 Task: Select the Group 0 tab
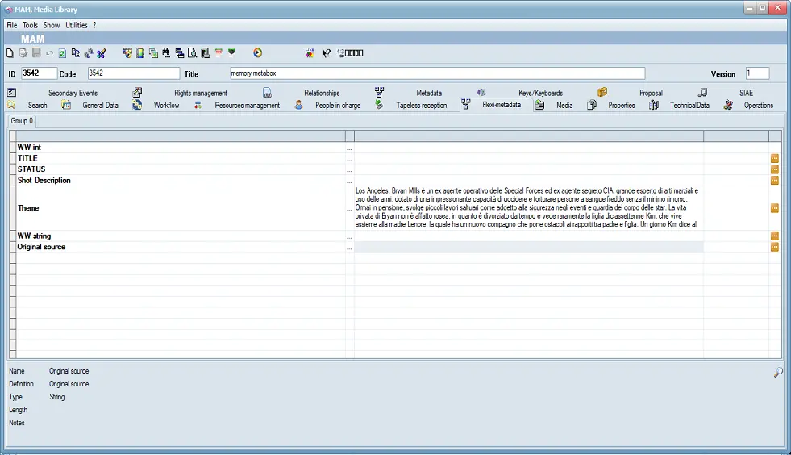coord(22,121)
